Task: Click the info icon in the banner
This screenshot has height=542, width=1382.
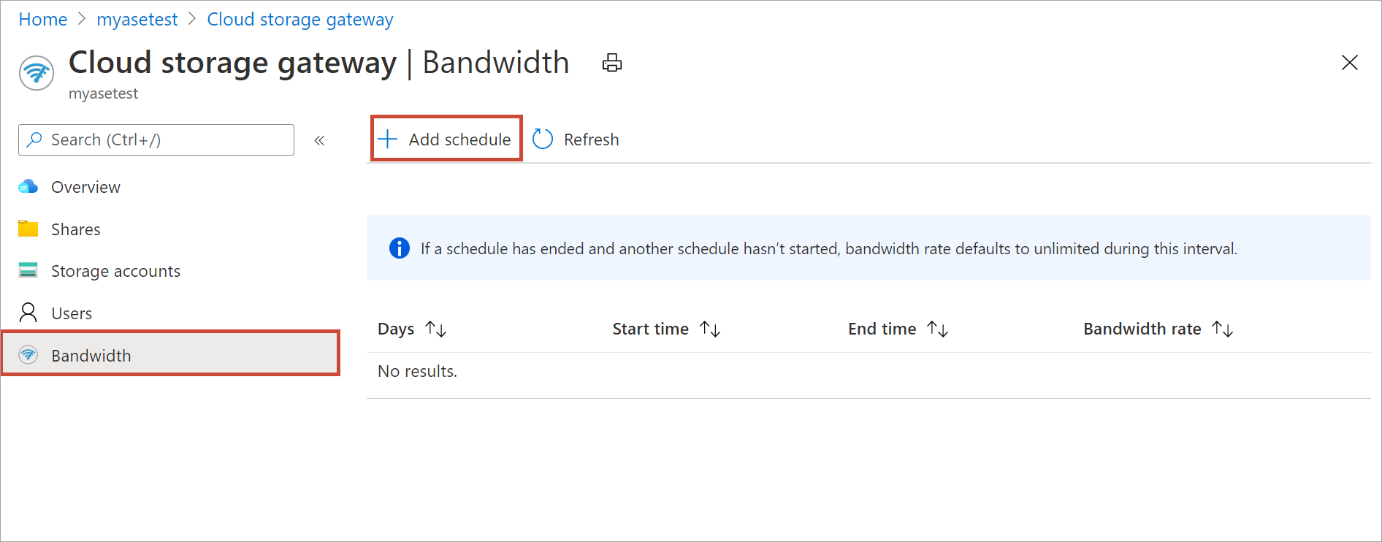Action: (x=400, y=248)
